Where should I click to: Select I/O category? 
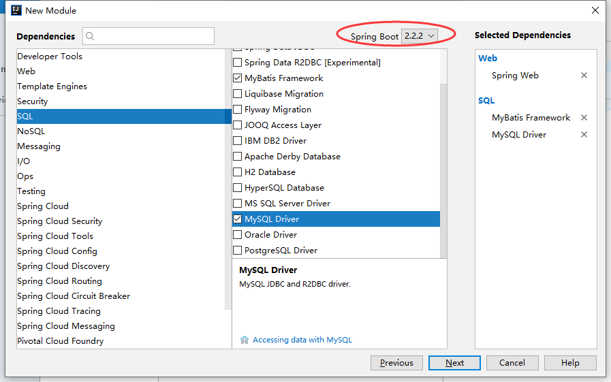121,161
